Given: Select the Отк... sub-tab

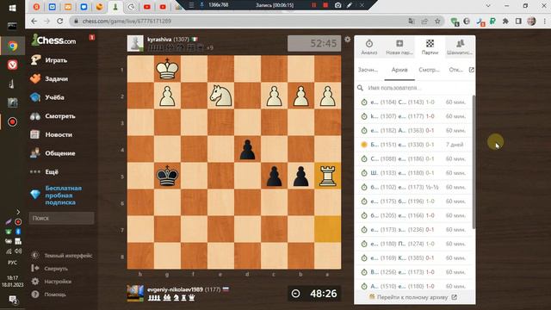Looking at the screenshot, I should 455,70.
